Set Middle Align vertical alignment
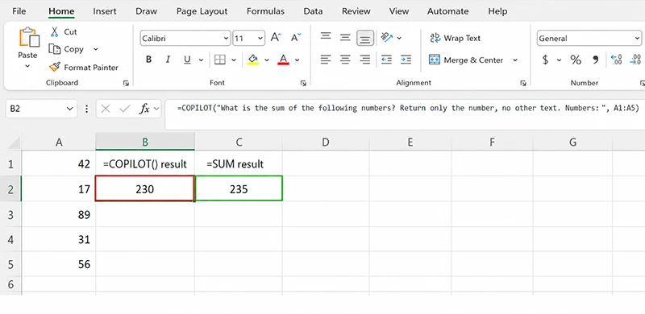Screen dimensions: 645x314 [x=345, y=37]
